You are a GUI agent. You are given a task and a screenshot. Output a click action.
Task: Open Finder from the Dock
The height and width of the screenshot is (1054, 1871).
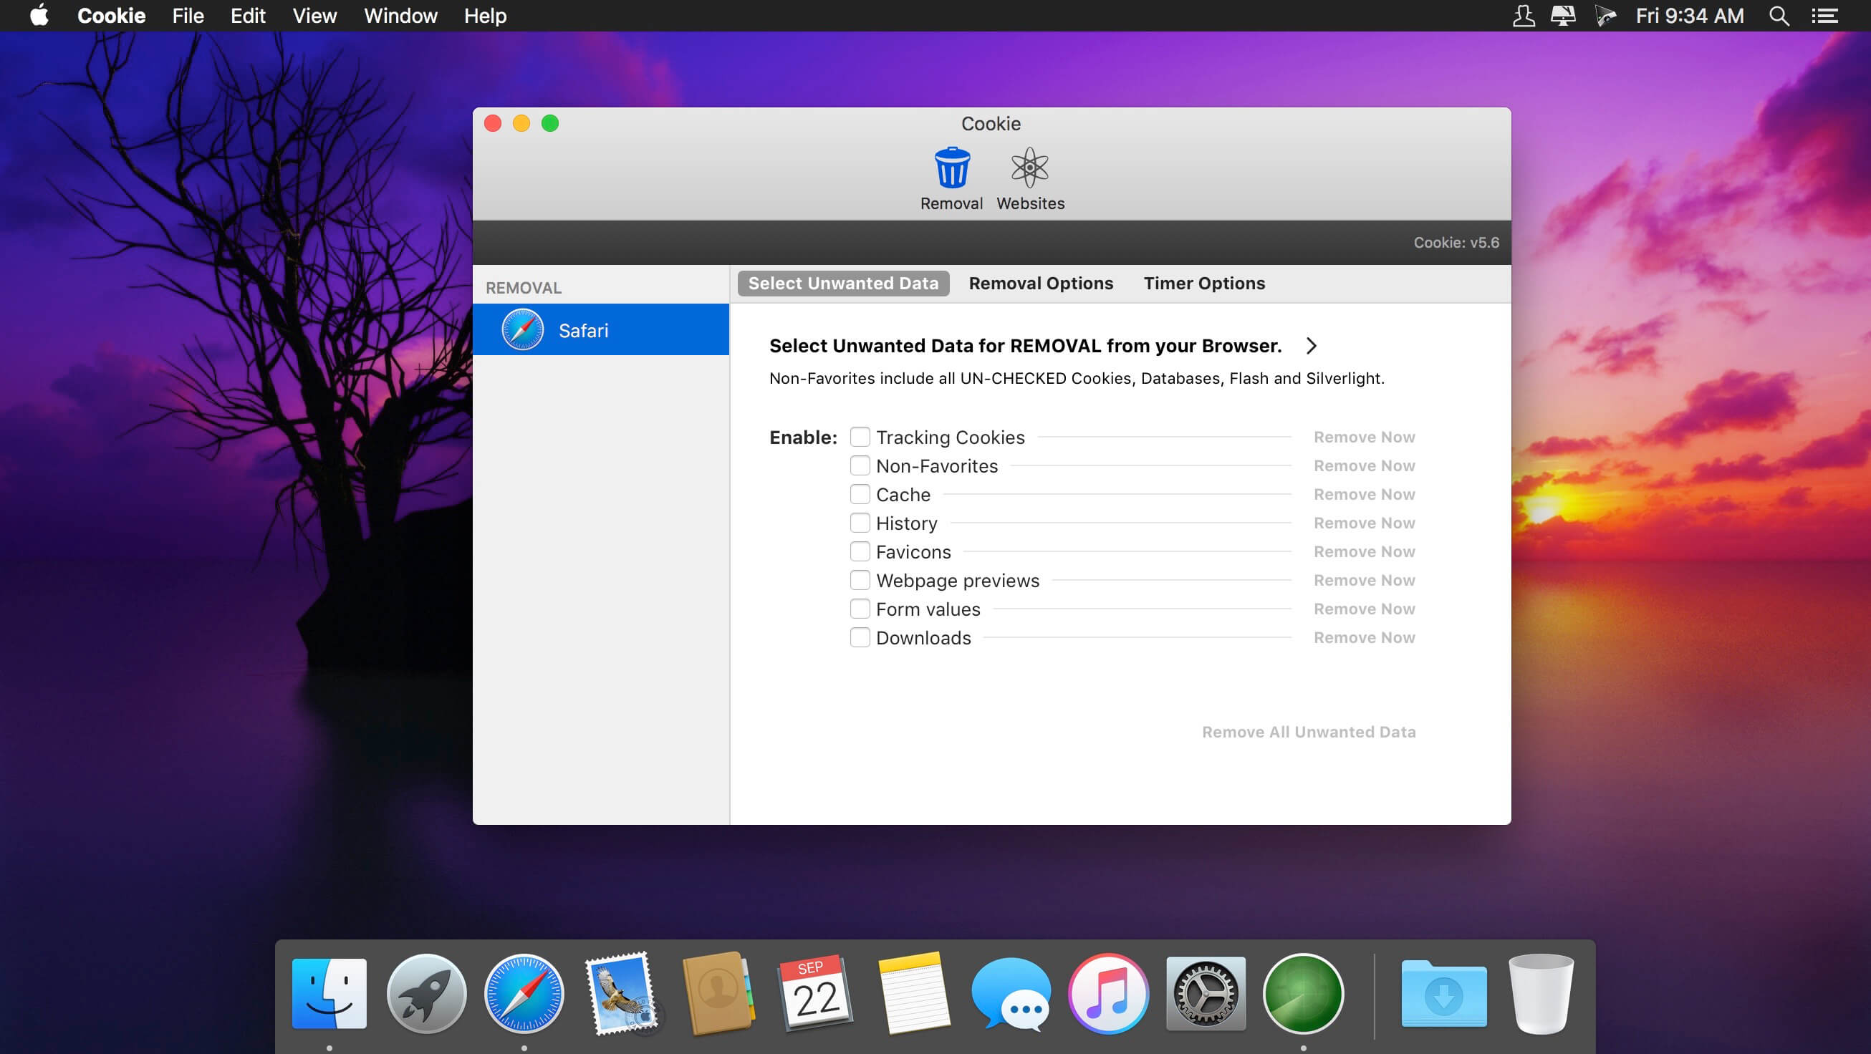[329, 993]
